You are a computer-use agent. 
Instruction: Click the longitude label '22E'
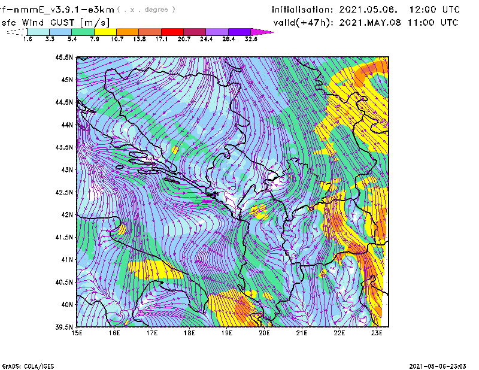(x=339, y=333)
